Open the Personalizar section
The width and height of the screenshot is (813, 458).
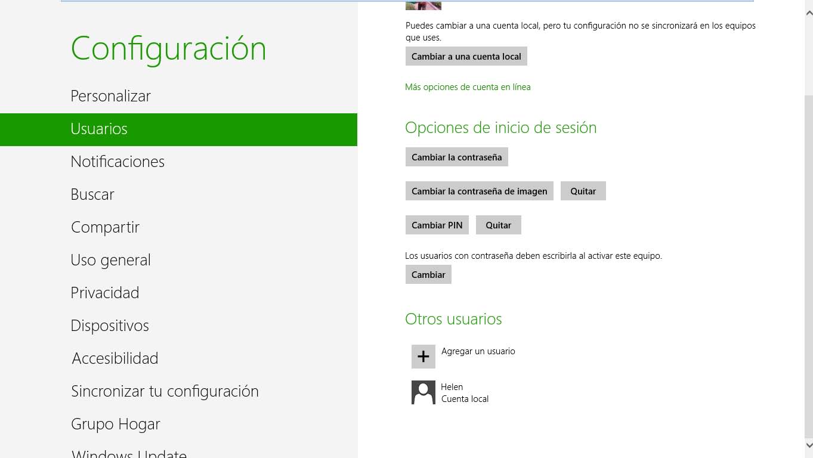pyautogui.click(x=110, y=96)
